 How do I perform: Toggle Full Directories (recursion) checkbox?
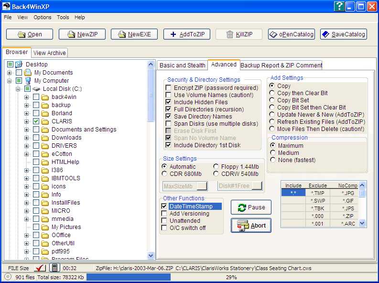click(x=168, y=109)
